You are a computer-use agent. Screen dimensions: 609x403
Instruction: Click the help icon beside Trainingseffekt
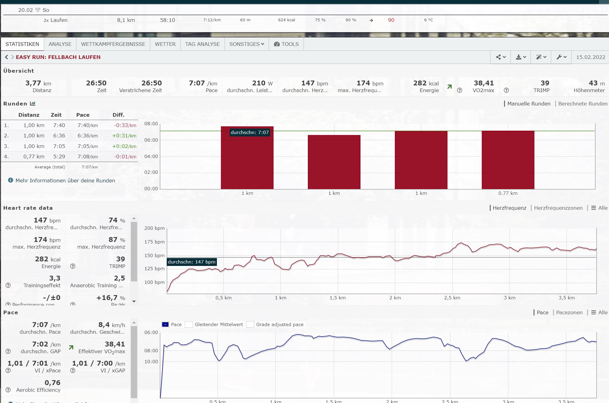pos(8,285)
